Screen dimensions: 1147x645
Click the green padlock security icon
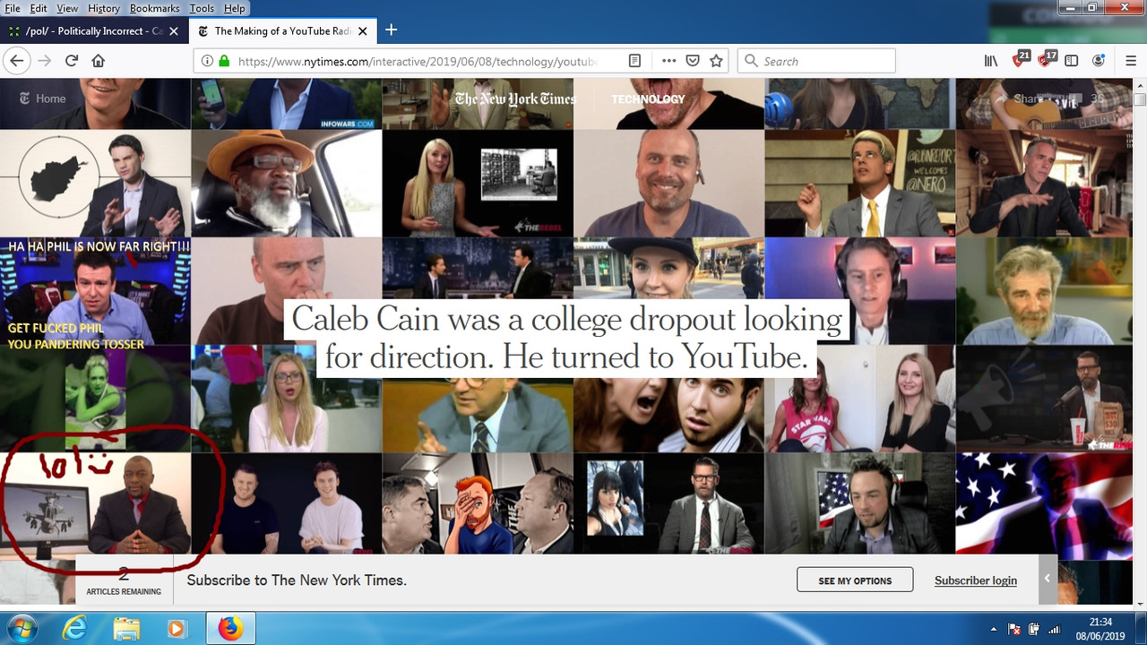[224, 61]
